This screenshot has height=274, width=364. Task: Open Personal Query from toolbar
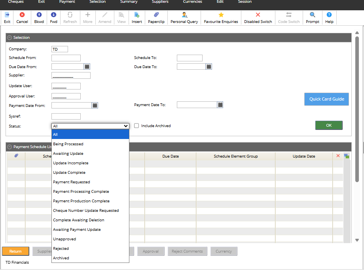184,17
